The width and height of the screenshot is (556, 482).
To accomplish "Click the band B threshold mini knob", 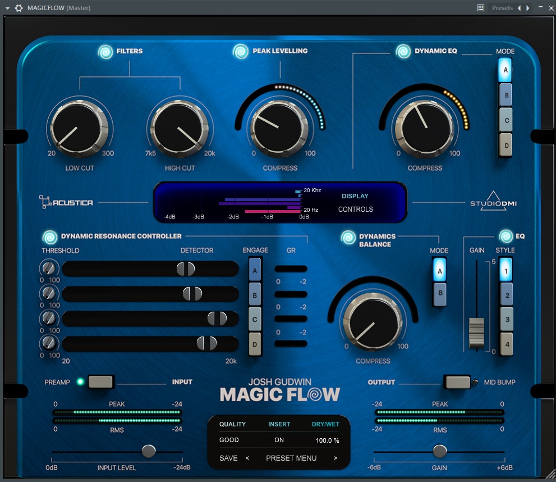I will click(49, 293).
